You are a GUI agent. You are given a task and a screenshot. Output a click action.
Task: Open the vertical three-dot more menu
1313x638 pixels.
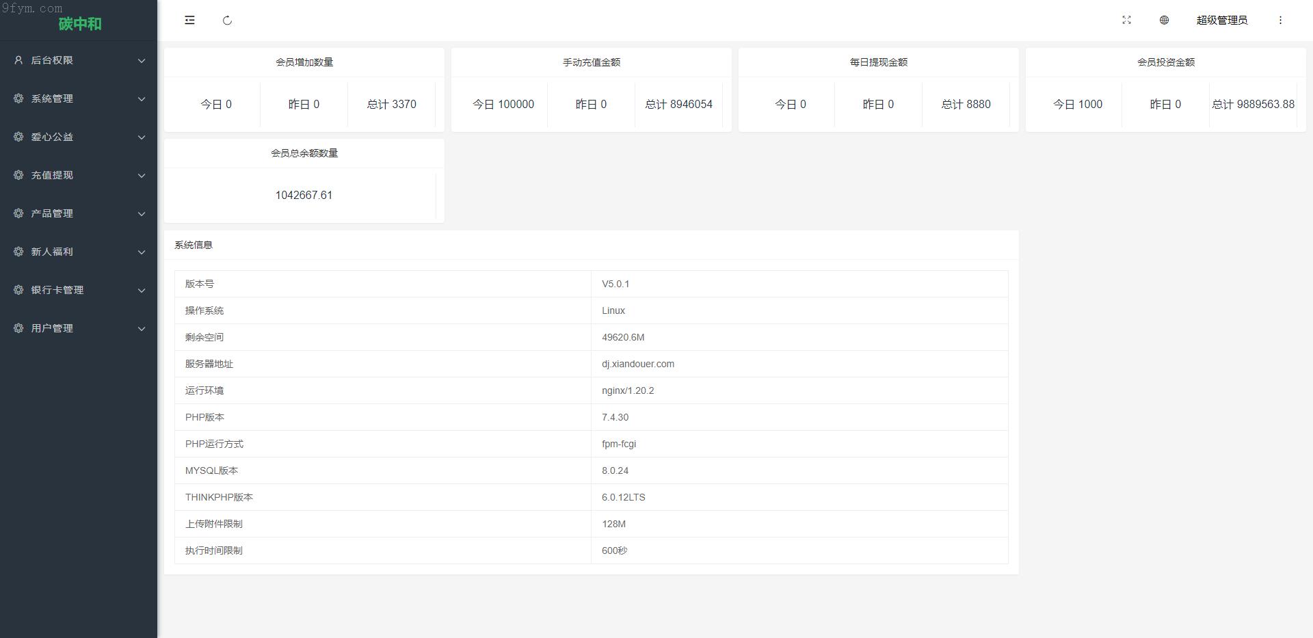[x=1280, y=21]
